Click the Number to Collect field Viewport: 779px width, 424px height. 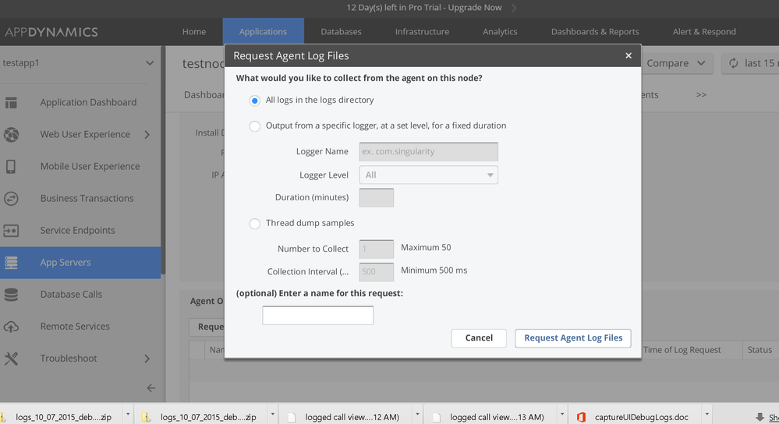pyautogui.click(x=377, y=249)
